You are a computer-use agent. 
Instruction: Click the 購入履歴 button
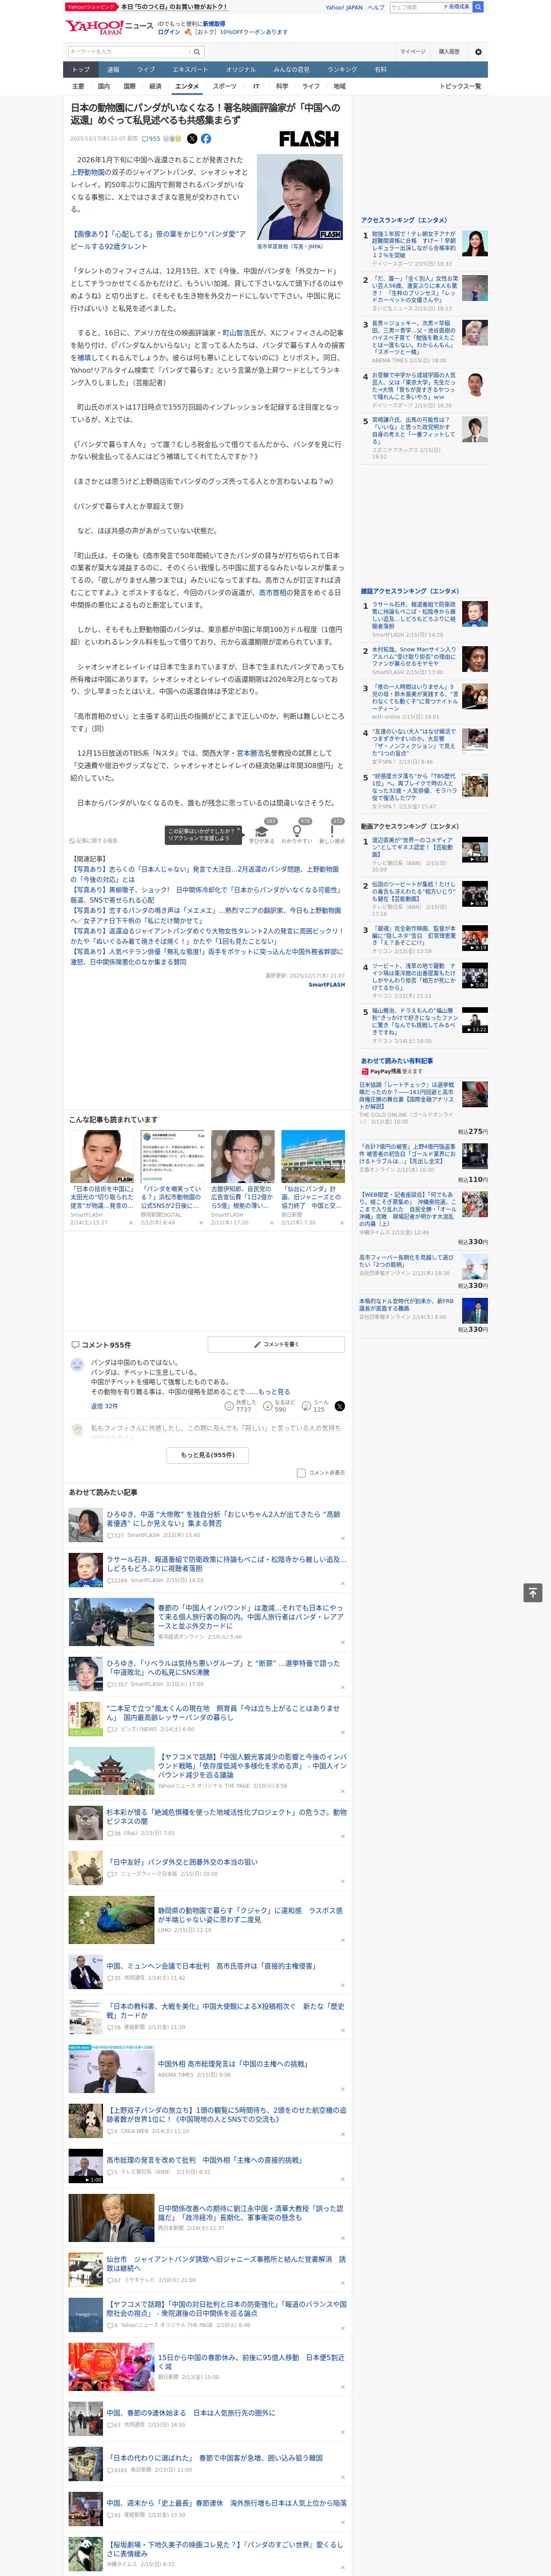click(449, 52)
